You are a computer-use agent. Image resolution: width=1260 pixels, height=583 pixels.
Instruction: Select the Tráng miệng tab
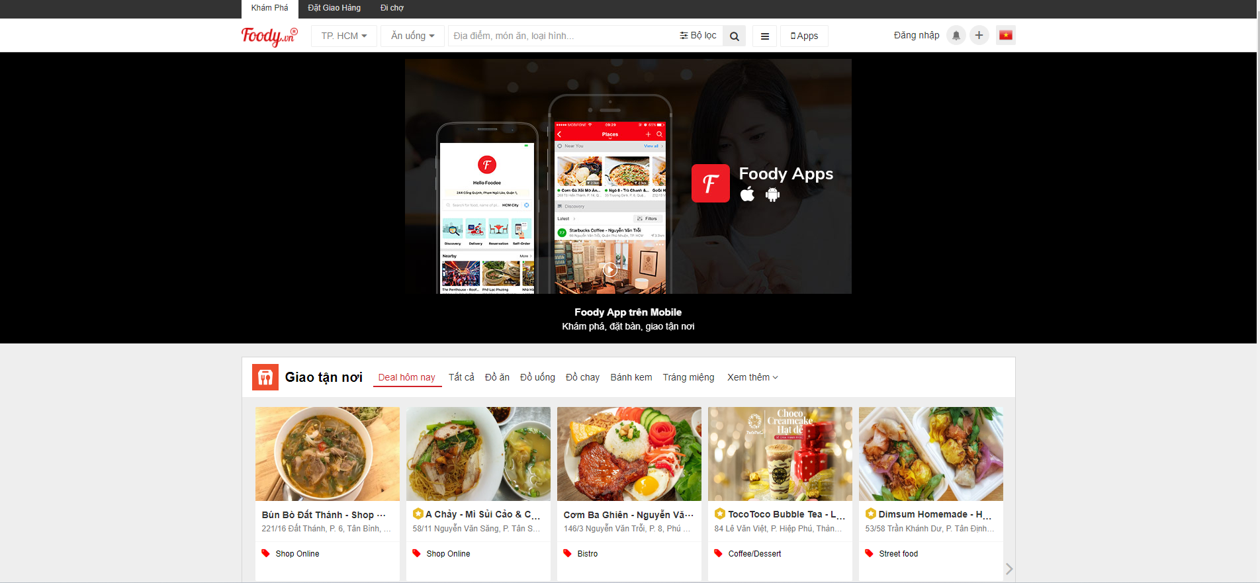point(689,377)
